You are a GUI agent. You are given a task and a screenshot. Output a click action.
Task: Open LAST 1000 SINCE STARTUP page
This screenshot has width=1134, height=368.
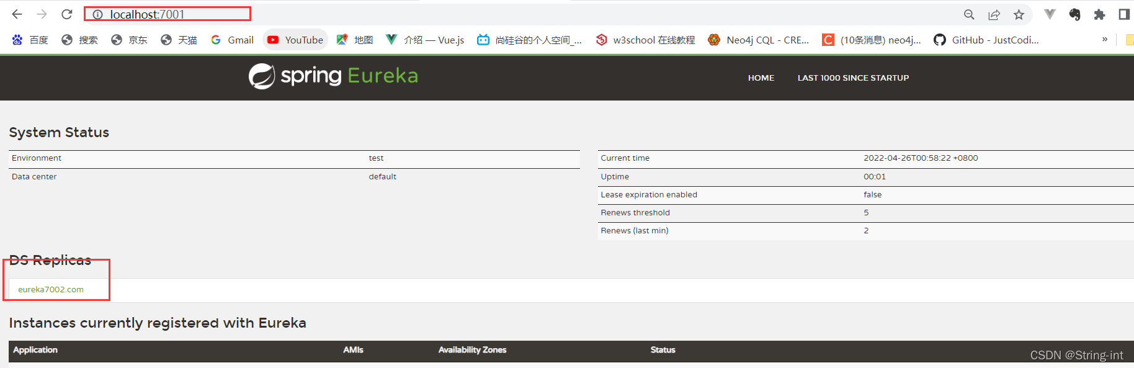[853, 78]
